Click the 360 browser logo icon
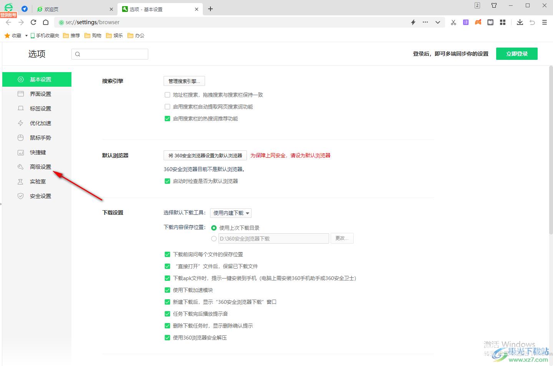 8,7
